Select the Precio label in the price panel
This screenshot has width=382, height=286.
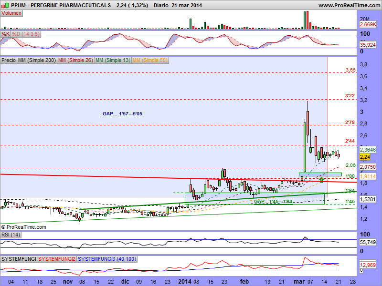[x=9, y=60]
